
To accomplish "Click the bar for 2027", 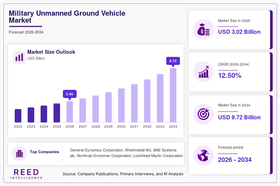I will pos(83,110).
